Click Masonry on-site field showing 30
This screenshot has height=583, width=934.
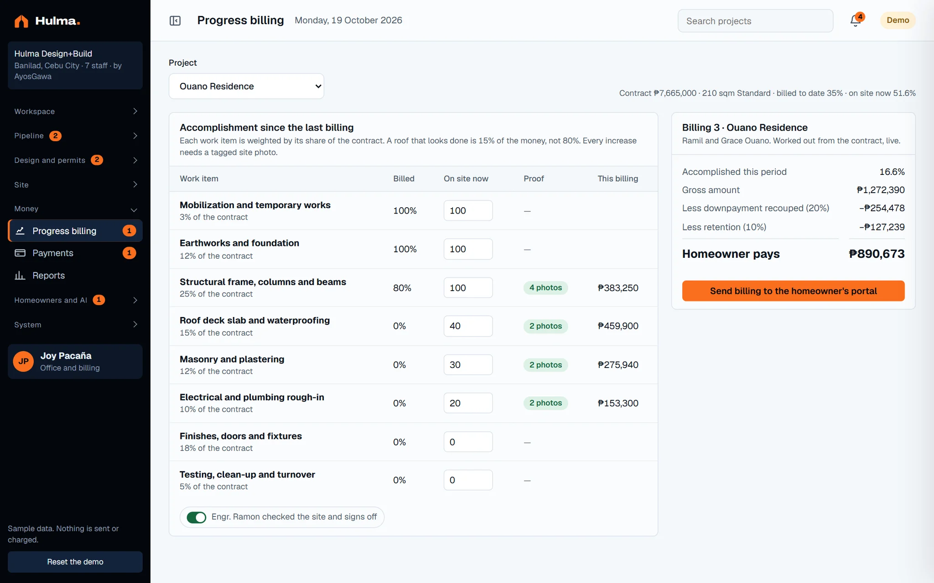click(468, 365)
